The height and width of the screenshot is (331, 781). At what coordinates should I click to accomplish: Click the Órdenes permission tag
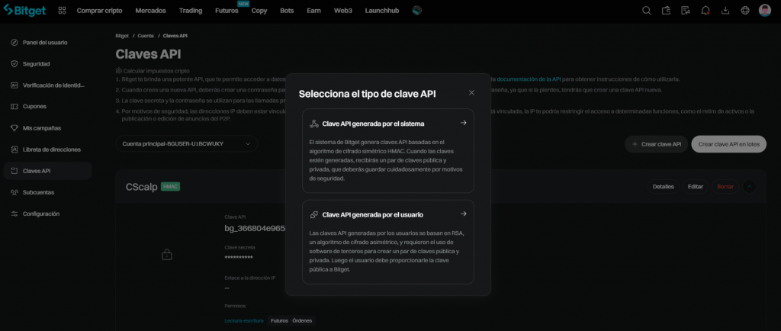(302, 320)
